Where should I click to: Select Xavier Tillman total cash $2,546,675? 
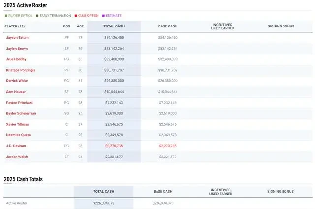[x=114, y=124]
